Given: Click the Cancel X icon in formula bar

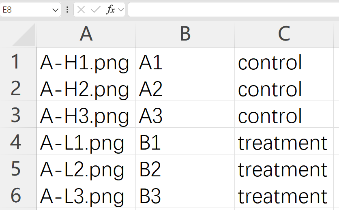Looking at the screenshot, I should pyautogui.click(x=81, y=10).
